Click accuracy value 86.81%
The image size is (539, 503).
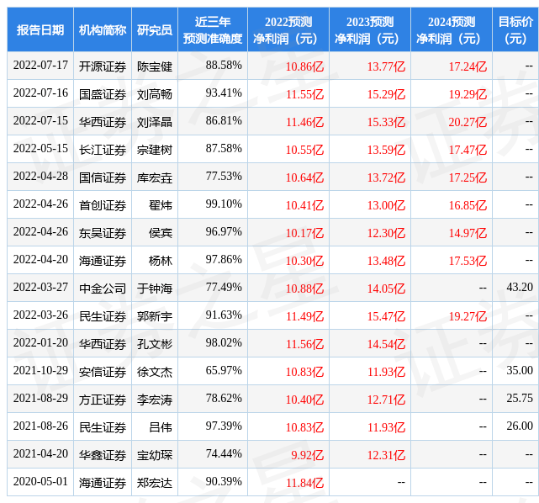(224, 121)
